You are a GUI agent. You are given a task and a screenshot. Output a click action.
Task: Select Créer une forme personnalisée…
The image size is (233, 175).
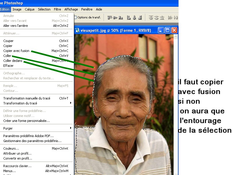point(37,121)
